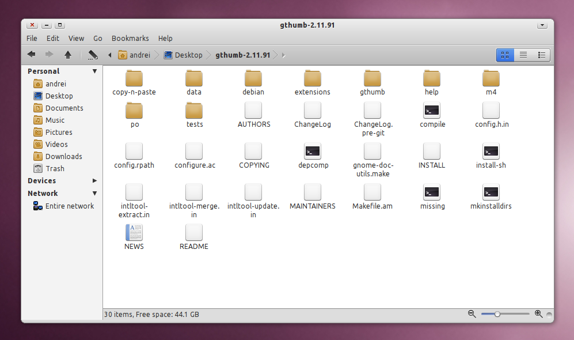Select the AUTHORS file icon
This screenshot has height=340, width=574.
point(253,110)
